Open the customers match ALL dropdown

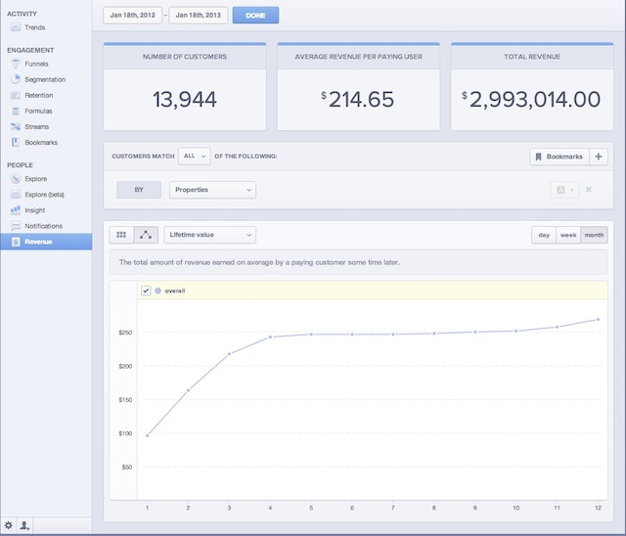coord(196,156)
